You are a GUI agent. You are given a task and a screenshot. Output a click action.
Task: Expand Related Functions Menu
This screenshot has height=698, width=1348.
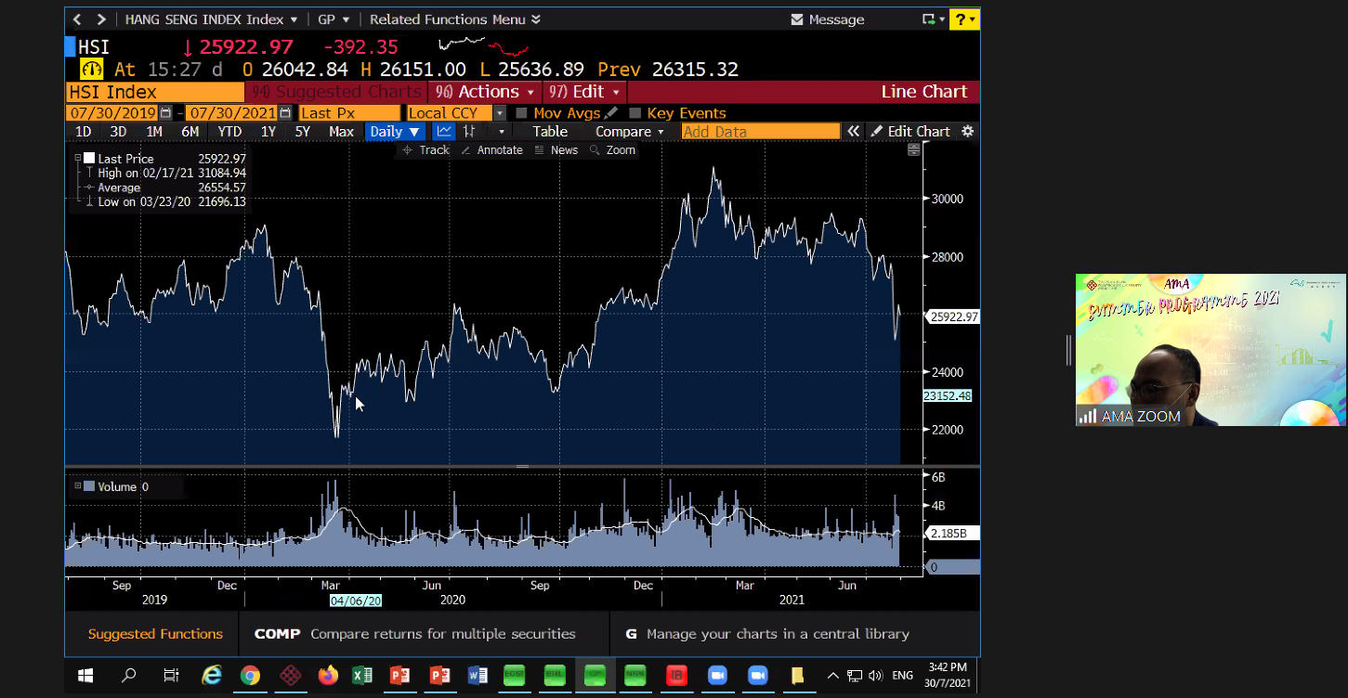[x=455, y=19]
